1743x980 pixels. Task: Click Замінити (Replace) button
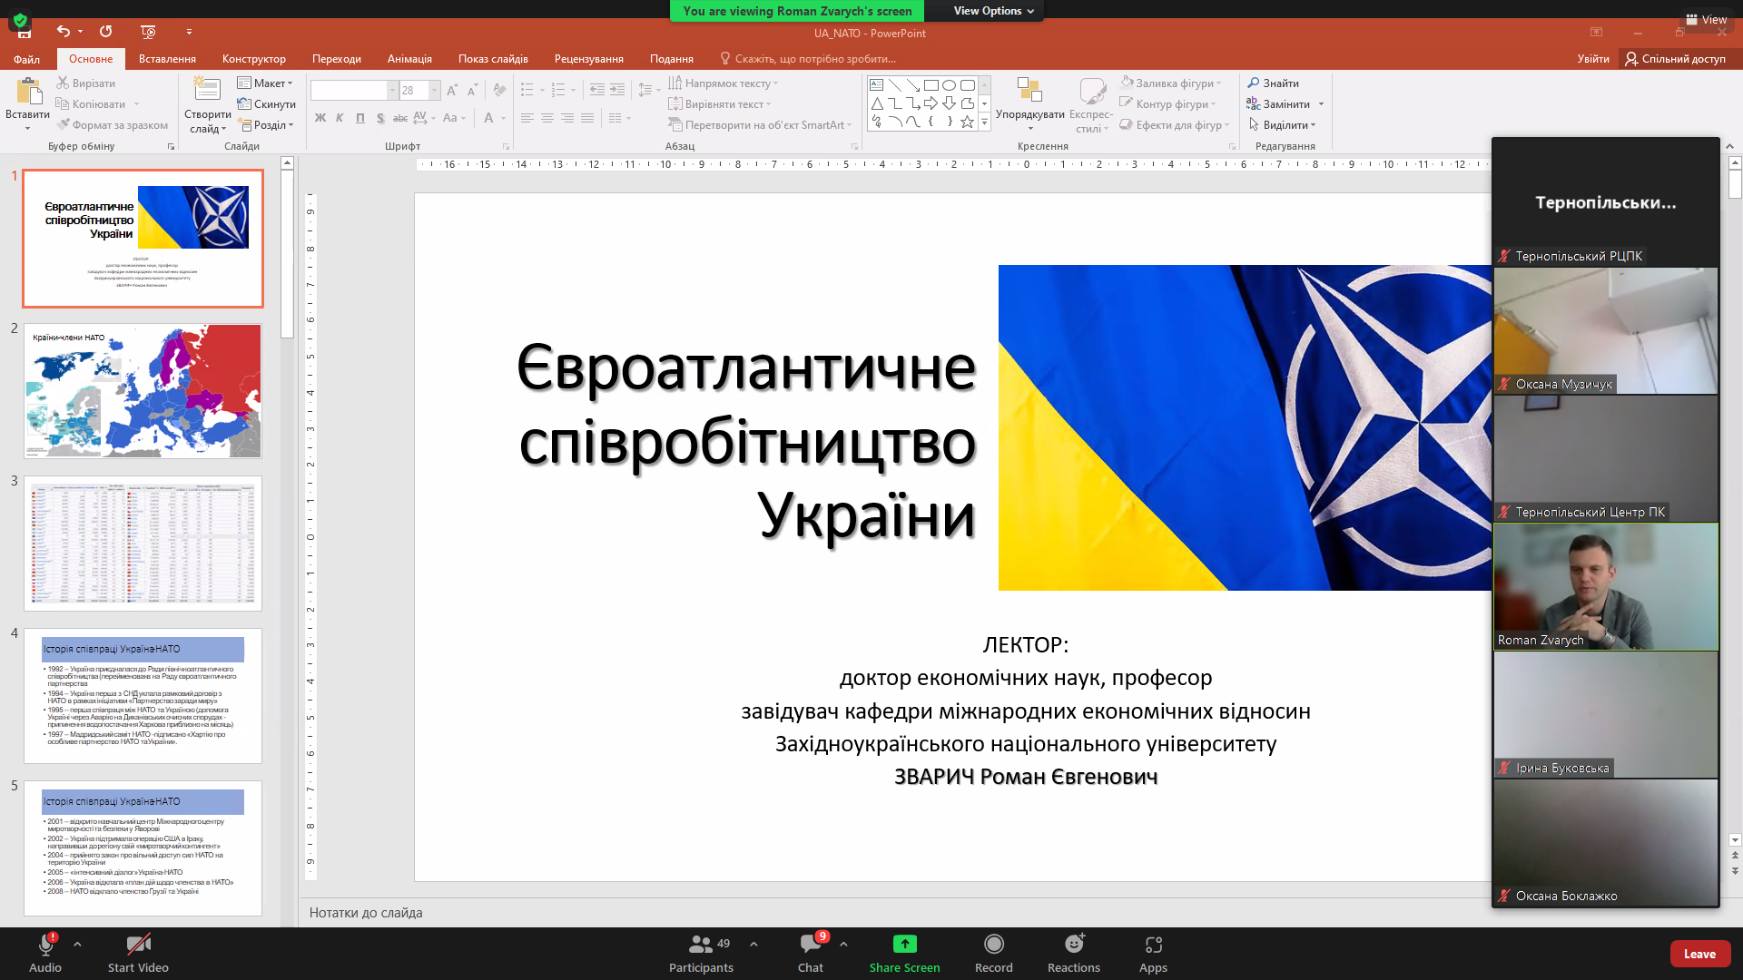point(1278,104)
